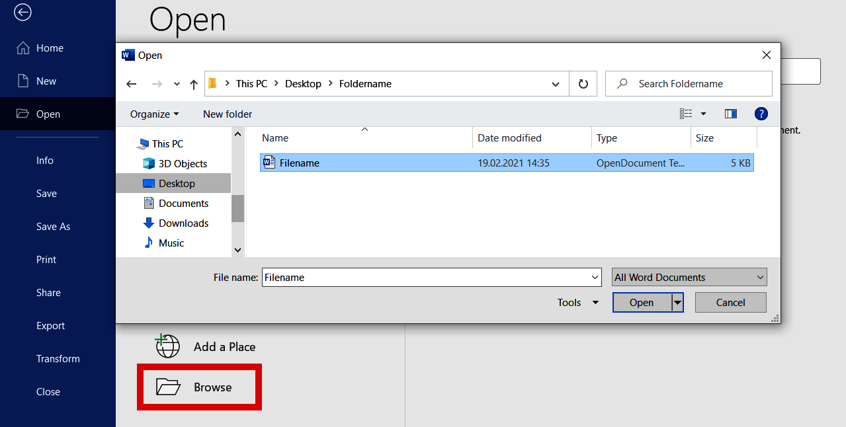Click the change view layout icon

coord(686,113)
